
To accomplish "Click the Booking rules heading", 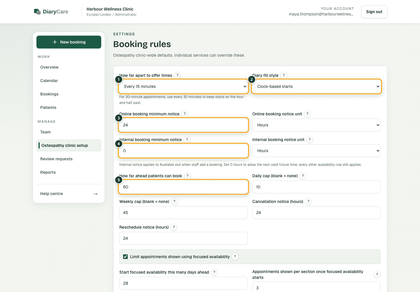I will [142, 44].
